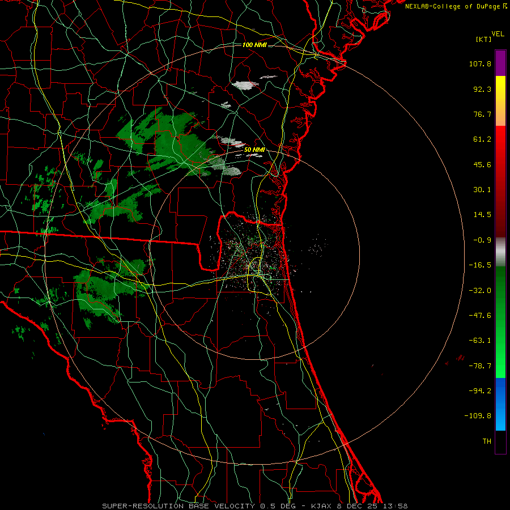Image resolution: width=510 pixels, height=510 pixels.
Task: Select the -78.7 velocity scale value
Action: pyautogui.click(x=480, y=366)
